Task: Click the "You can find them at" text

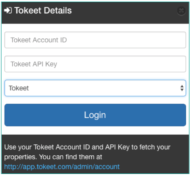Action: 70,157
